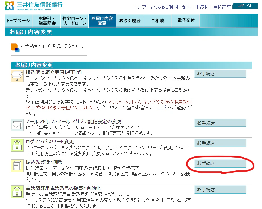
Task: Switch to お取引・残高照会 tab
Action: point(47,21)
